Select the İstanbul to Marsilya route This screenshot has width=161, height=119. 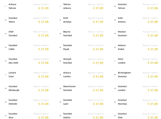click(x=136, y=102)
